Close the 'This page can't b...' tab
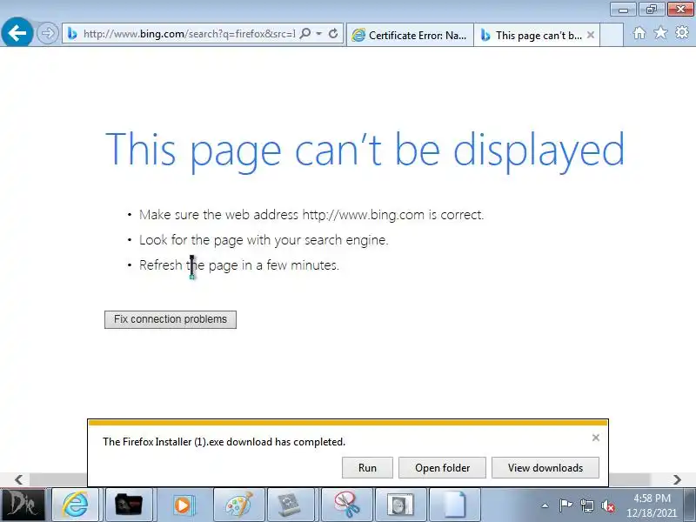This screenshot has width=696, height=522. click(x=591, y=35)
